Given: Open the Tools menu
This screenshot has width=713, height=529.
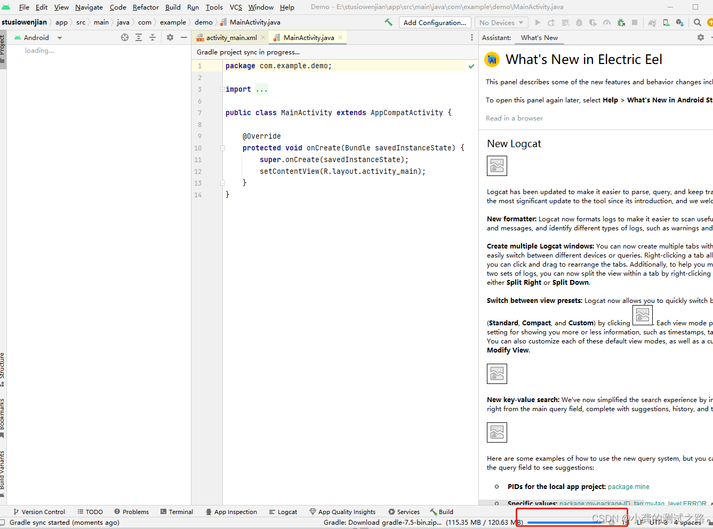Looking at the screenshot, I should 214,7.
